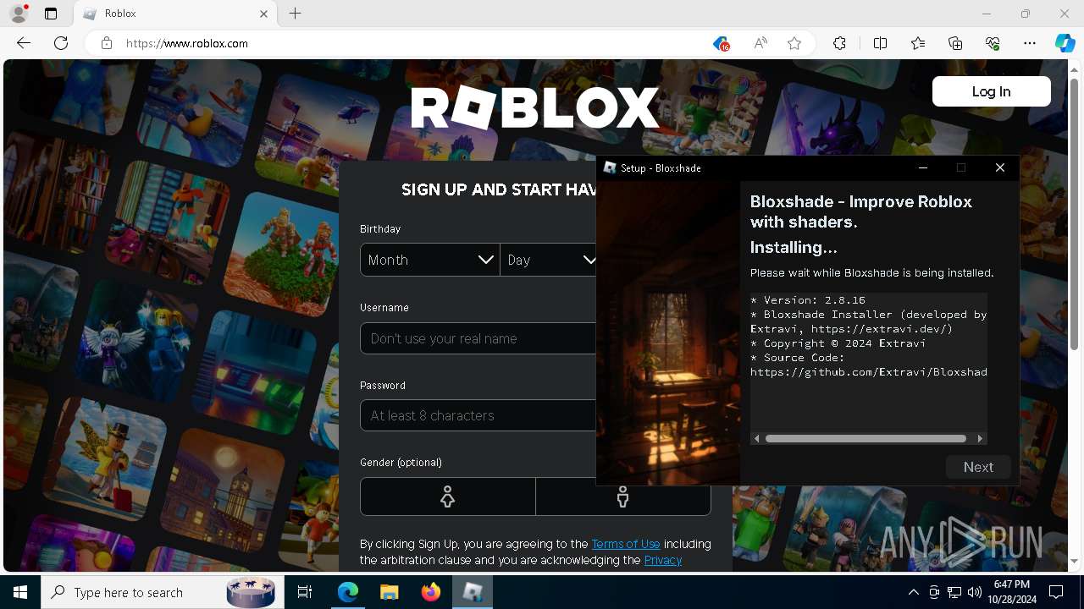The height and width of the screenshot is (609, 1084).
Task: Click the Roblox logo
Action: (535, 107)
